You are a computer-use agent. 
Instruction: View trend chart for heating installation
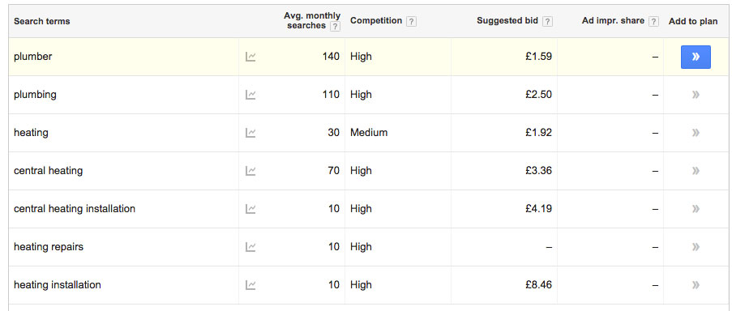coord(250,285)
